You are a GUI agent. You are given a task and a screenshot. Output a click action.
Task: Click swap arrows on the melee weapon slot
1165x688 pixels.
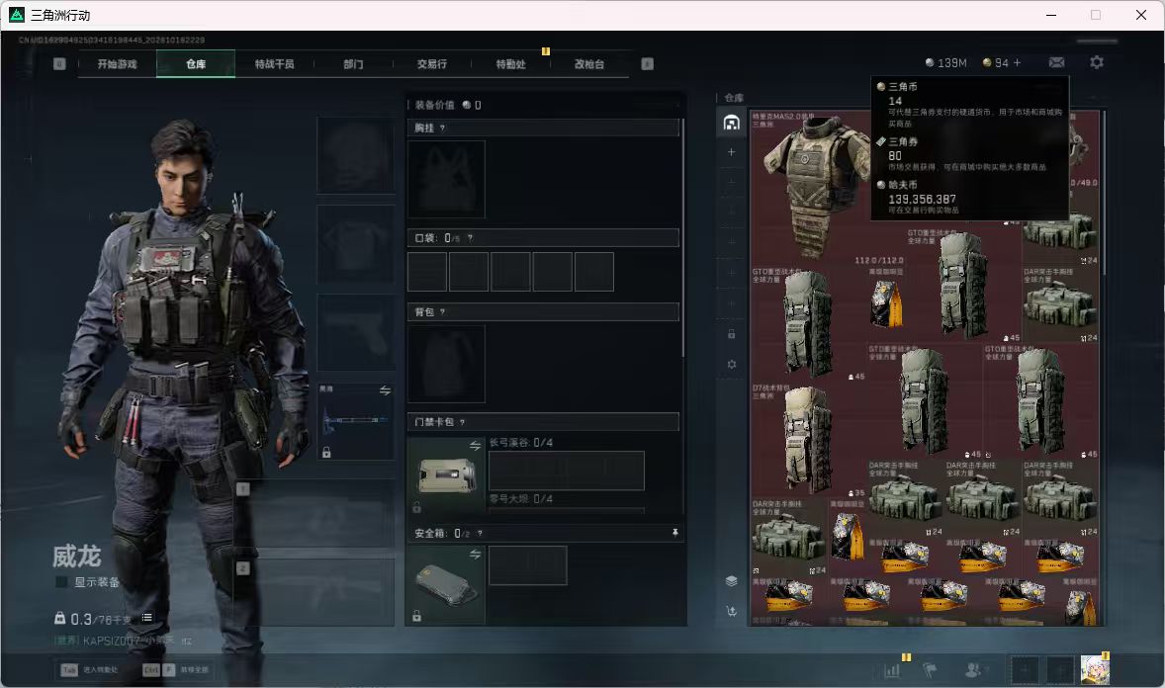point(385,390)
